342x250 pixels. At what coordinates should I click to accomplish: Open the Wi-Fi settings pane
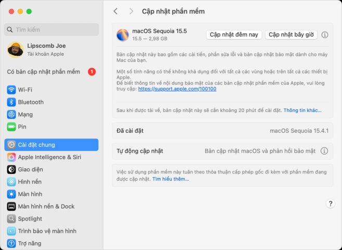click(x=51, y=90)
